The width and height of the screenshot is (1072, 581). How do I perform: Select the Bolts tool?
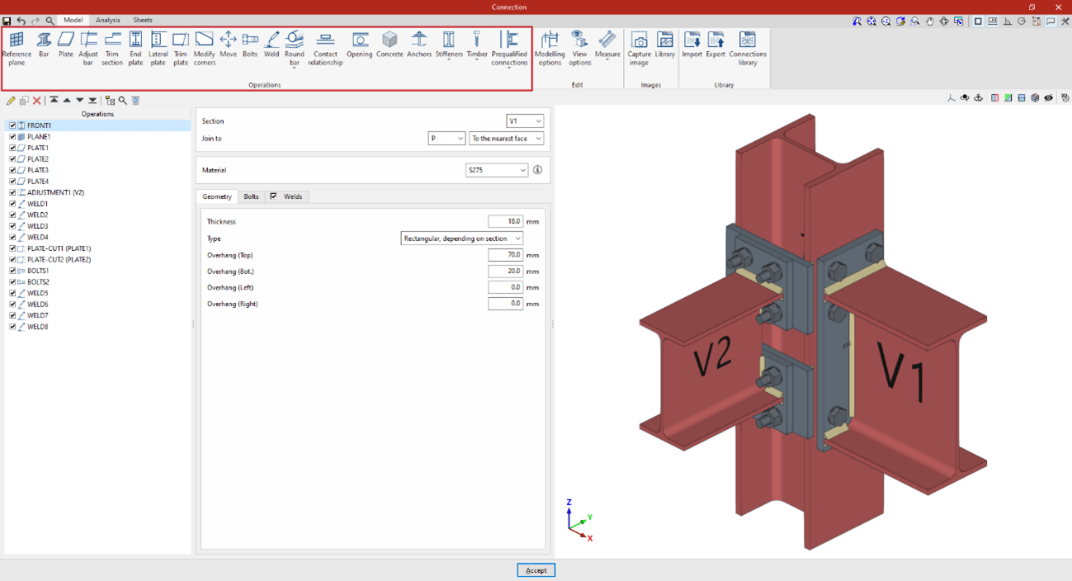click(x=250, y=45)
